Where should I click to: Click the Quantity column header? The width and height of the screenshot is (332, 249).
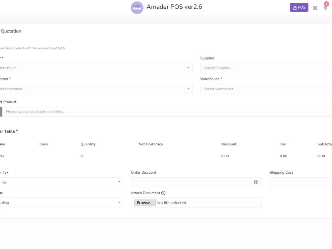pos(88,144)
